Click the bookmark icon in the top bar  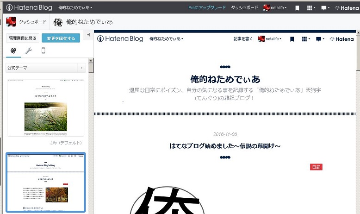[297, 8]
